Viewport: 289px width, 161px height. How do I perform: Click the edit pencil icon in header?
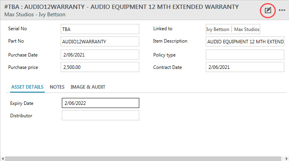[x=268, y=10]
